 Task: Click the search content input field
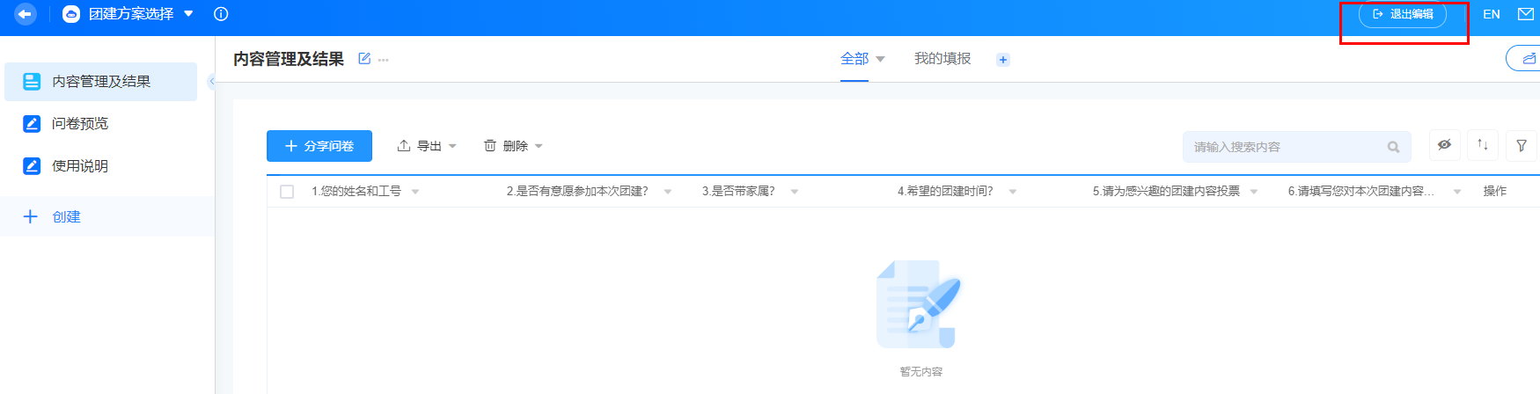(1285, 147)
